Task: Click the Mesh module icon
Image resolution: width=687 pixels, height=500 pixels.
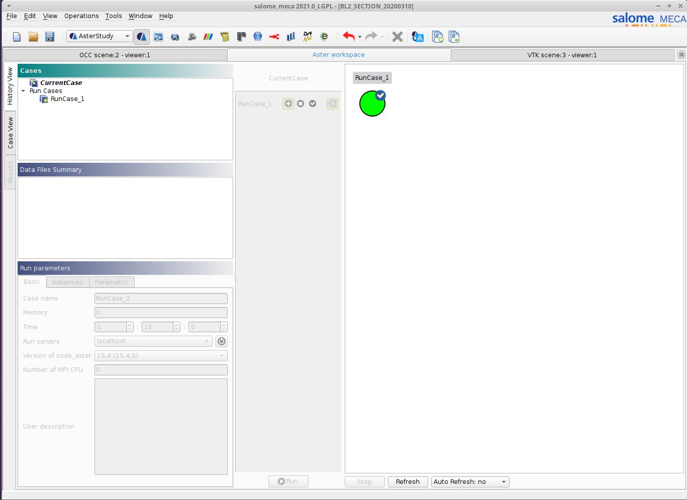Action: click(x=191, y=37)
